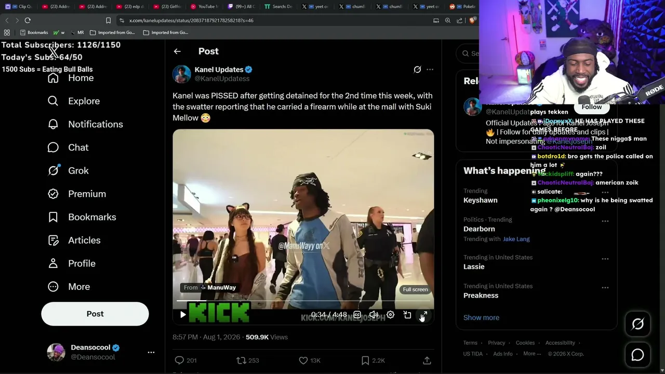Click the Grok icon on Kanel Updates post

click(417, 70)
